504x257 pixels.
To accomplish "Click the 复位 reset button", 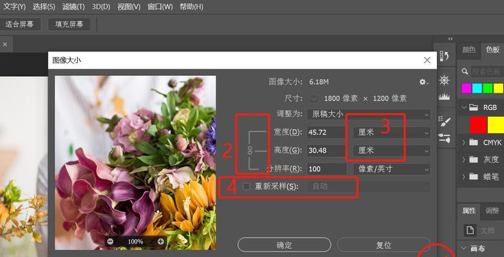I will coord(384,245).
